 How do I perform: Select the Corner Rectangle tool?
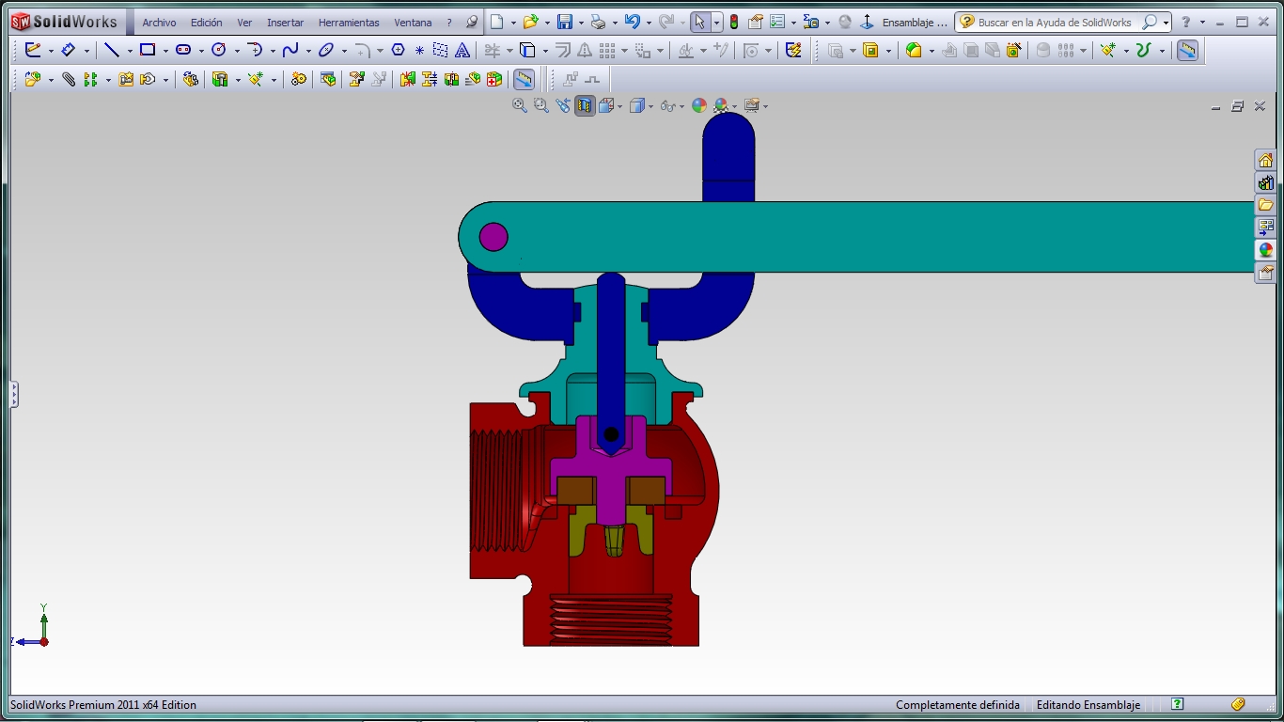point(148,50)
